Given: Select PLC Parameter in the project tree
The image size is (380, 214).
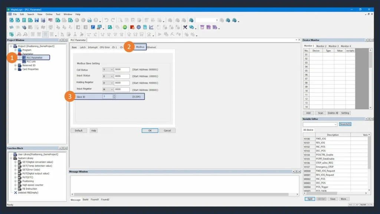Looking at the screenshot, I should [x=35, y=57].
